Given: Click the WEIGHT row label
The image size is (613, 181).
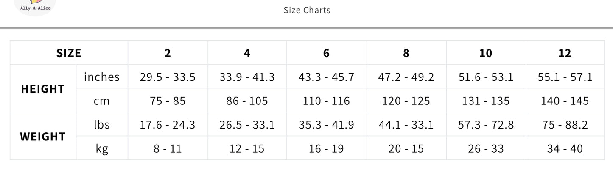Looking at the screenshot, I should pyautogui.click(x=43, y=137).
